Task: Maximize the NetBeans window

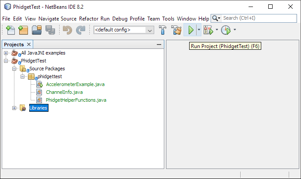Action: click(270, 7)
